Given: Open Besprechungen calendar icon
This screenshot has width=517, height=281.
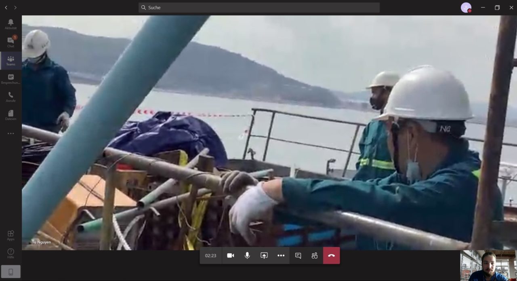Looking at the screenshot, I should pos(11,79).
